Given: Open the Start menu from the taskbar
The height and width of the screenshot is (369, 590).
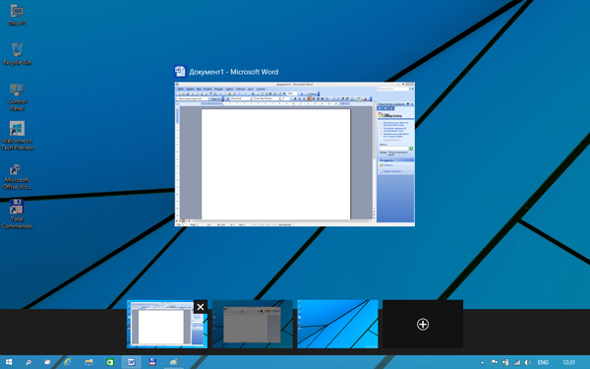Looking at the screenshot, I should point(9,362).
